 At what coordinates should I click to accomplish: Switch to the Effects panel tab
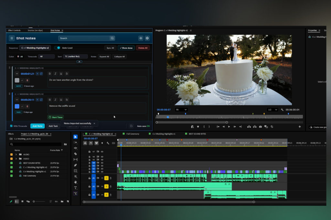11,134
